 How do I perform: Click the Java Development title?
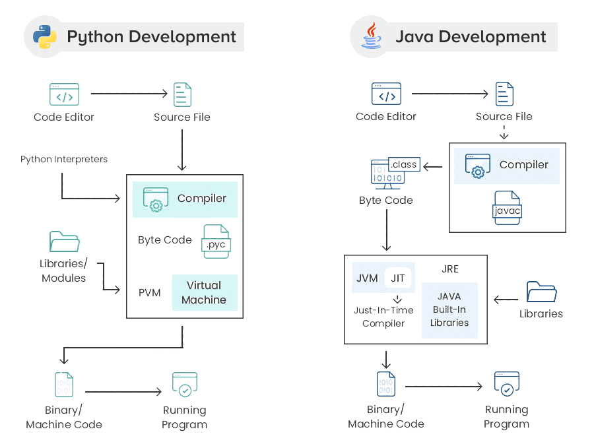coord(471,37)
